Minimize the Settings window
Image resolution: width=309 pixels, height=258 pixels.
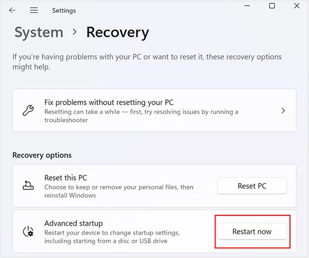[x=246, y=6]
